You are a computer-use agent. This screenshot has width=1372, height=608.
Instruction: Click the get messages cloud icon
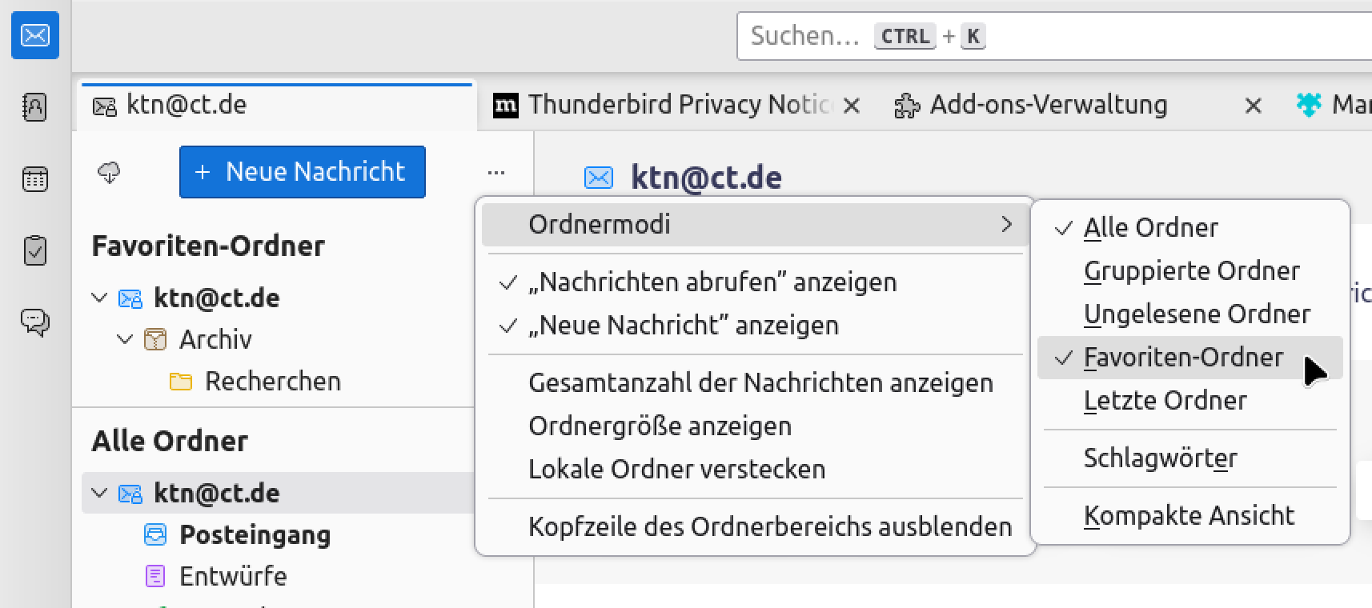[109, 172]
